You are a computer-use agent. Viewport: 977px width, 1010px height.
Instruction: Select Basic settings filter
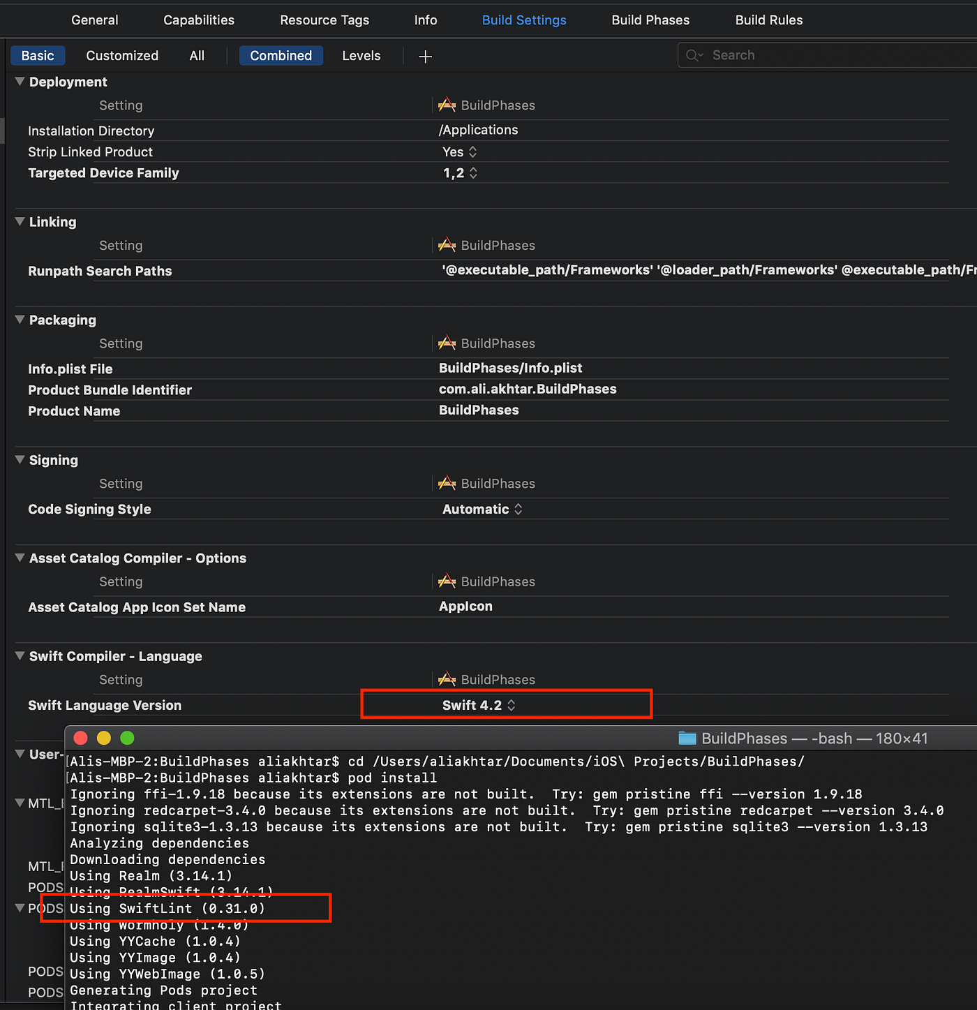pyautogui.click(x=38, y=56)
